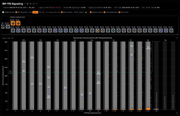This screenshot has height=116, width=180.
Task: Click the trophy icon in title bar
Action: click(30, 4)
